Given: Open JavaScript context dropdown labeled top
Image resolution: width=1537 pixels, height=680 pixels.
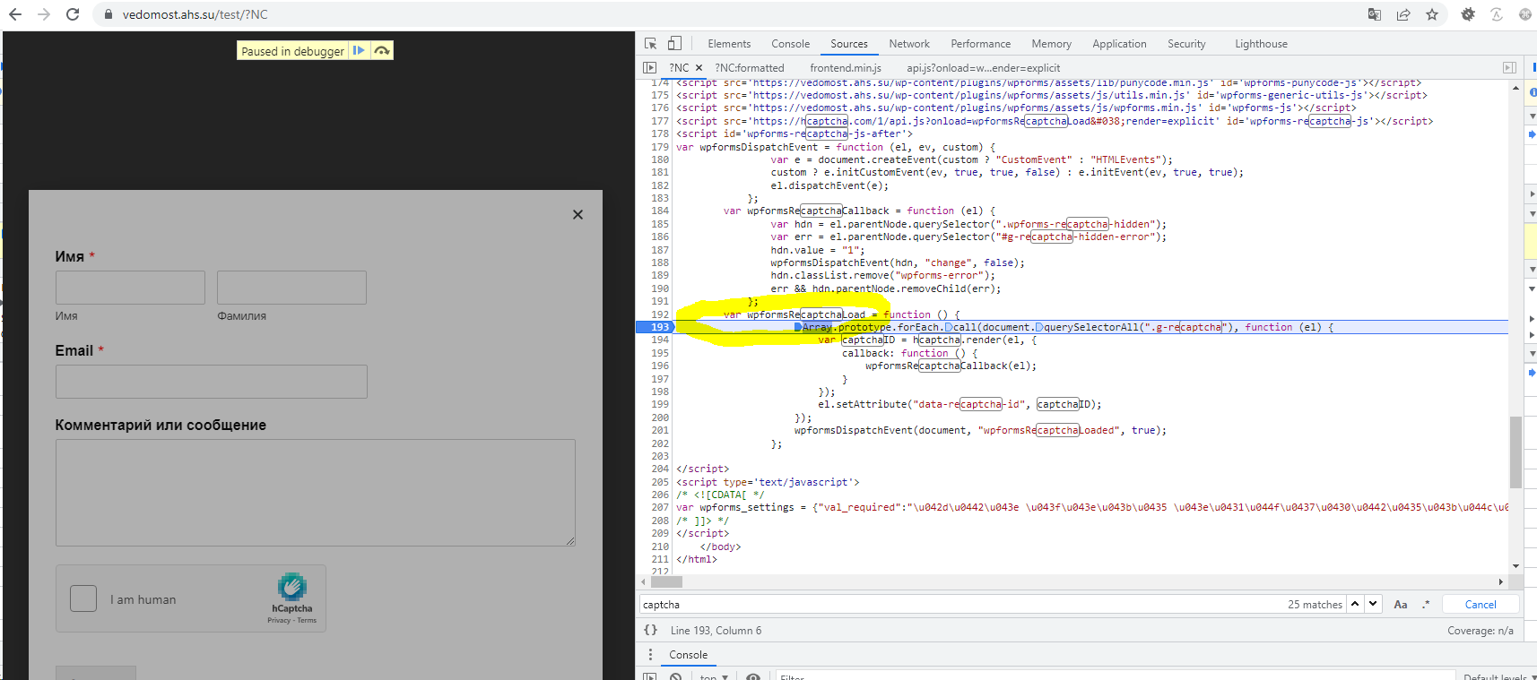Looking at the screenshot, I should (714, 677).
